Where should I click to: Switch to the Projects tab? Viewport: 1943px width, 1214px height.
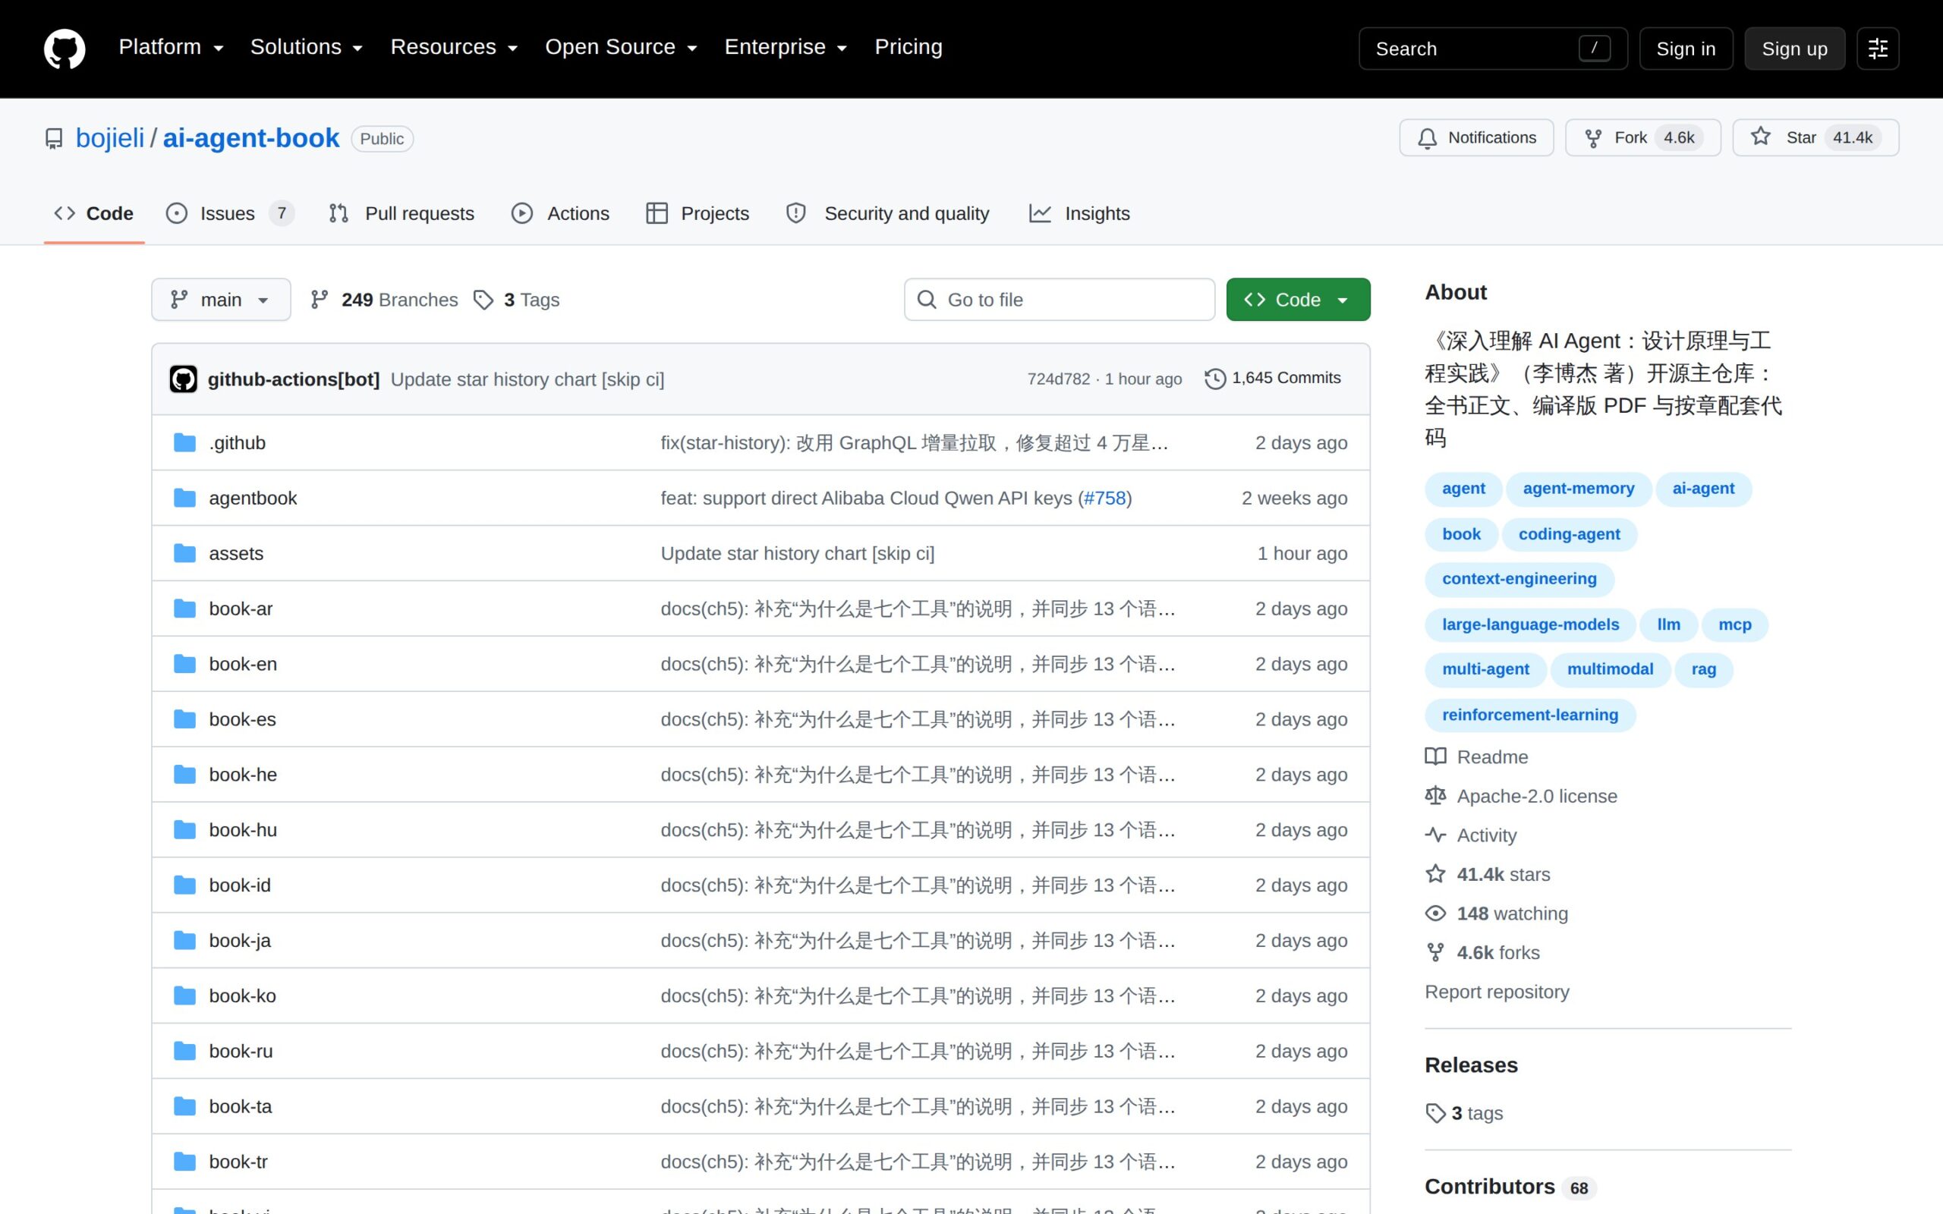point(697,213)
